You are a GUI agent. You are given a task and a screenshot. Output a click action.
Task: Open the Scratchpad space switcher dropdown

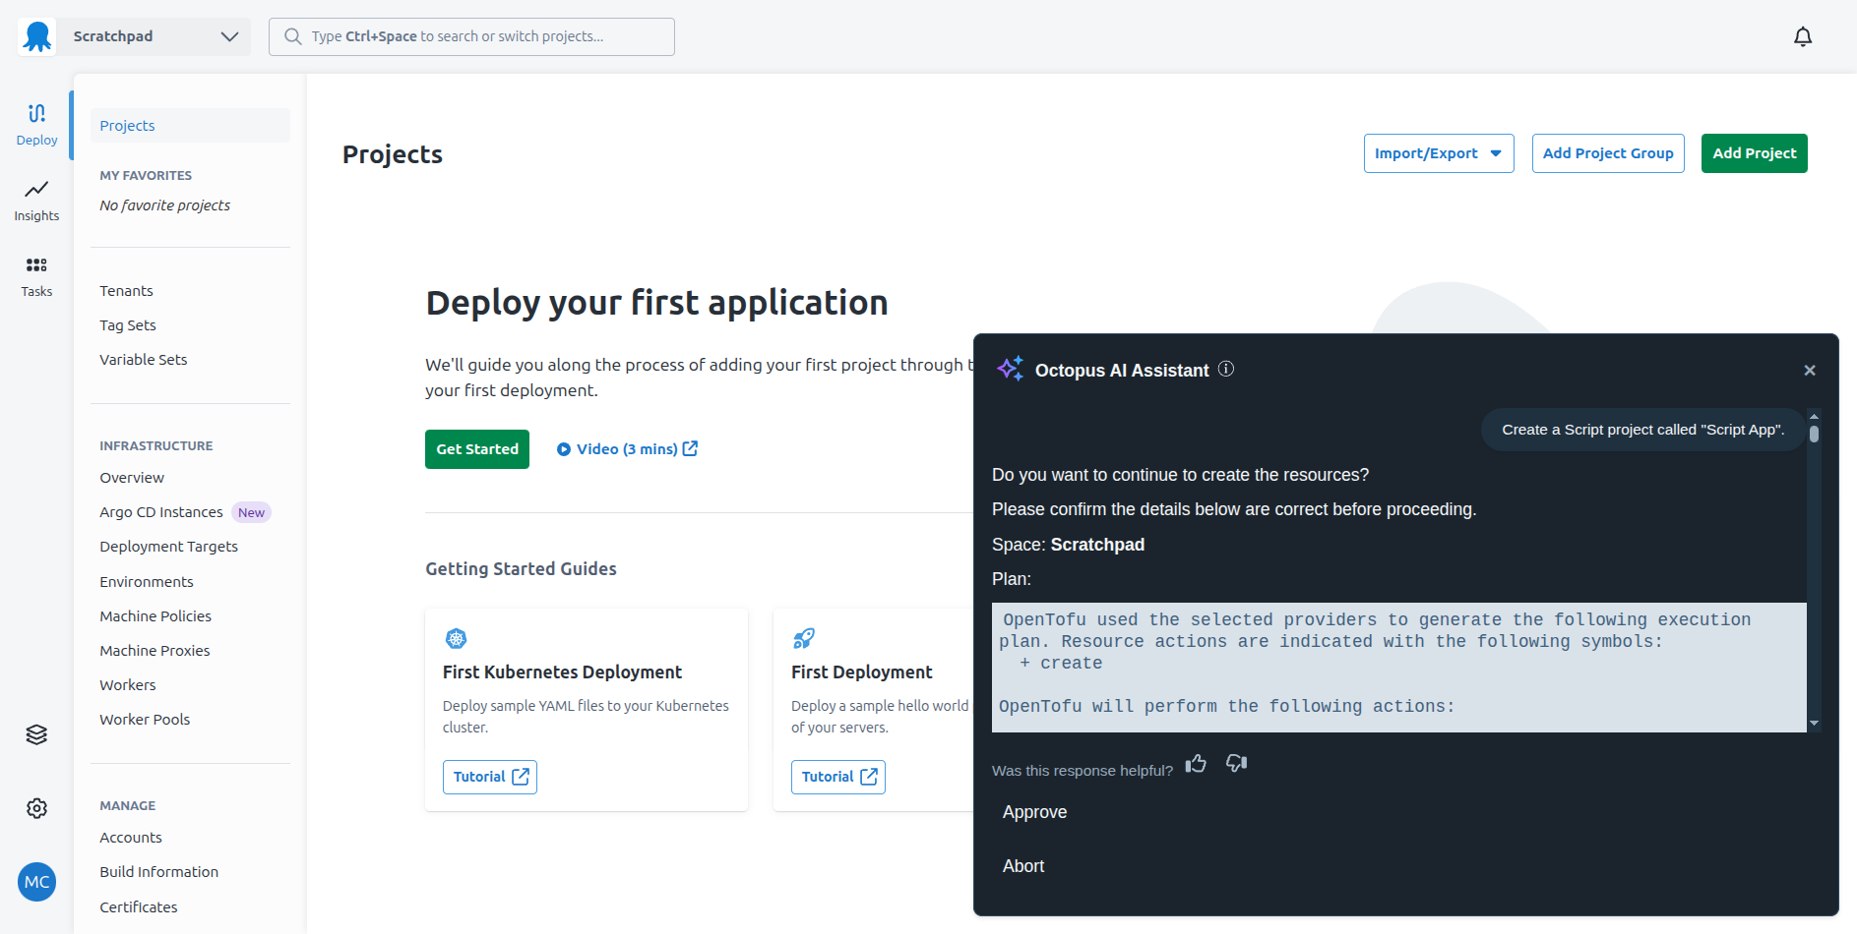pos(229,36)
